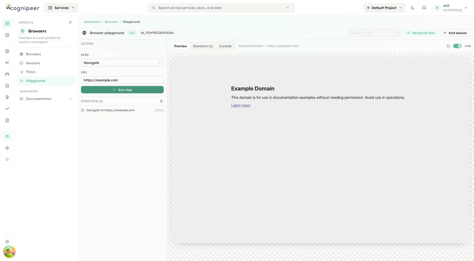Image resolution: width=474 pixels, height=261 pixels.
Task: Click the external link icon beside Documentation
Action: coord(71,99)
